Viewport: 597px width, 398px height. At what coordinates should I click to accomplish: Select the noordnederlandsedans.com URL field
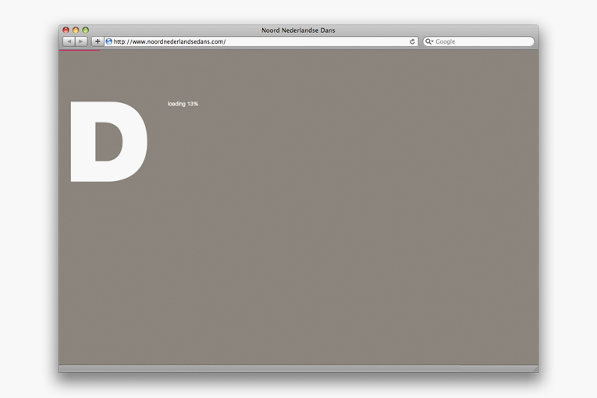261,41
